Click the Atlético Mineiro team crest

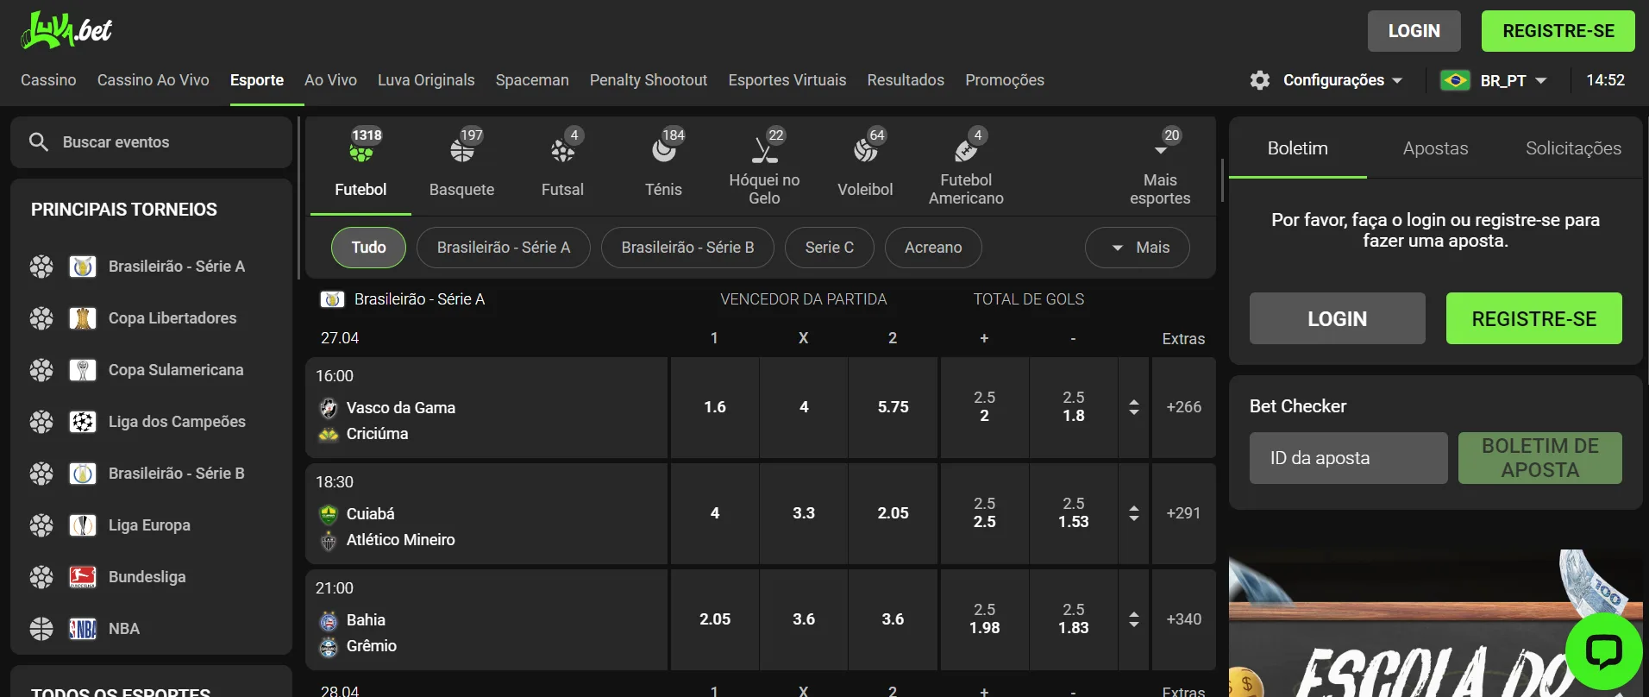coord(329,540)
